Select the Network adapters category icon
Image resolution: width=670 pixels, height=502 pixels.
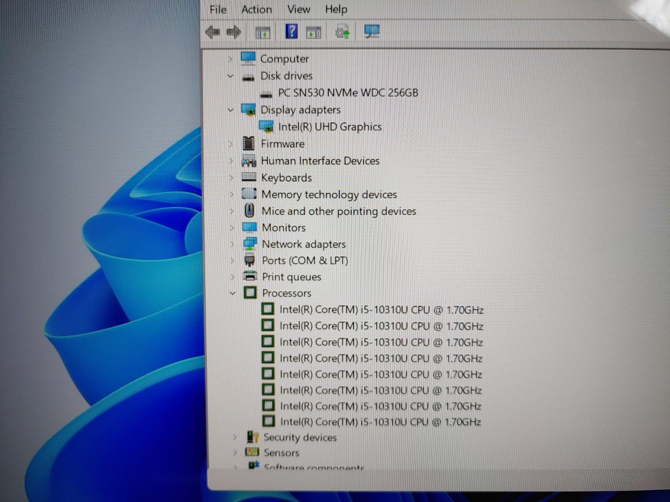click(x=250, y=243)
